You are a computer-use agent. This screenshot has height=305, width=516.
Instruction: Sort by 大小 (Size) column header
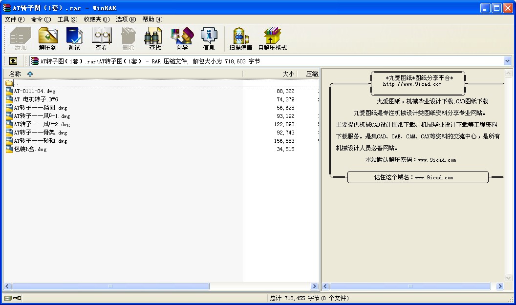[x=288, y=74]
